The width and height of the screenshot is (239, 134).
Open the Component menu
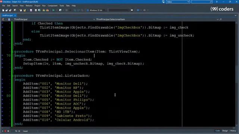point(53,6)
